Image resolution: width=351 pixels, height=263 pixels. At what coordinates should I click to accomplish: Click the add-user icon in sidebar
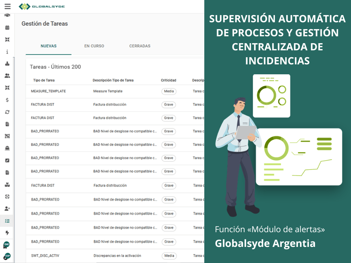pos(7,209)
